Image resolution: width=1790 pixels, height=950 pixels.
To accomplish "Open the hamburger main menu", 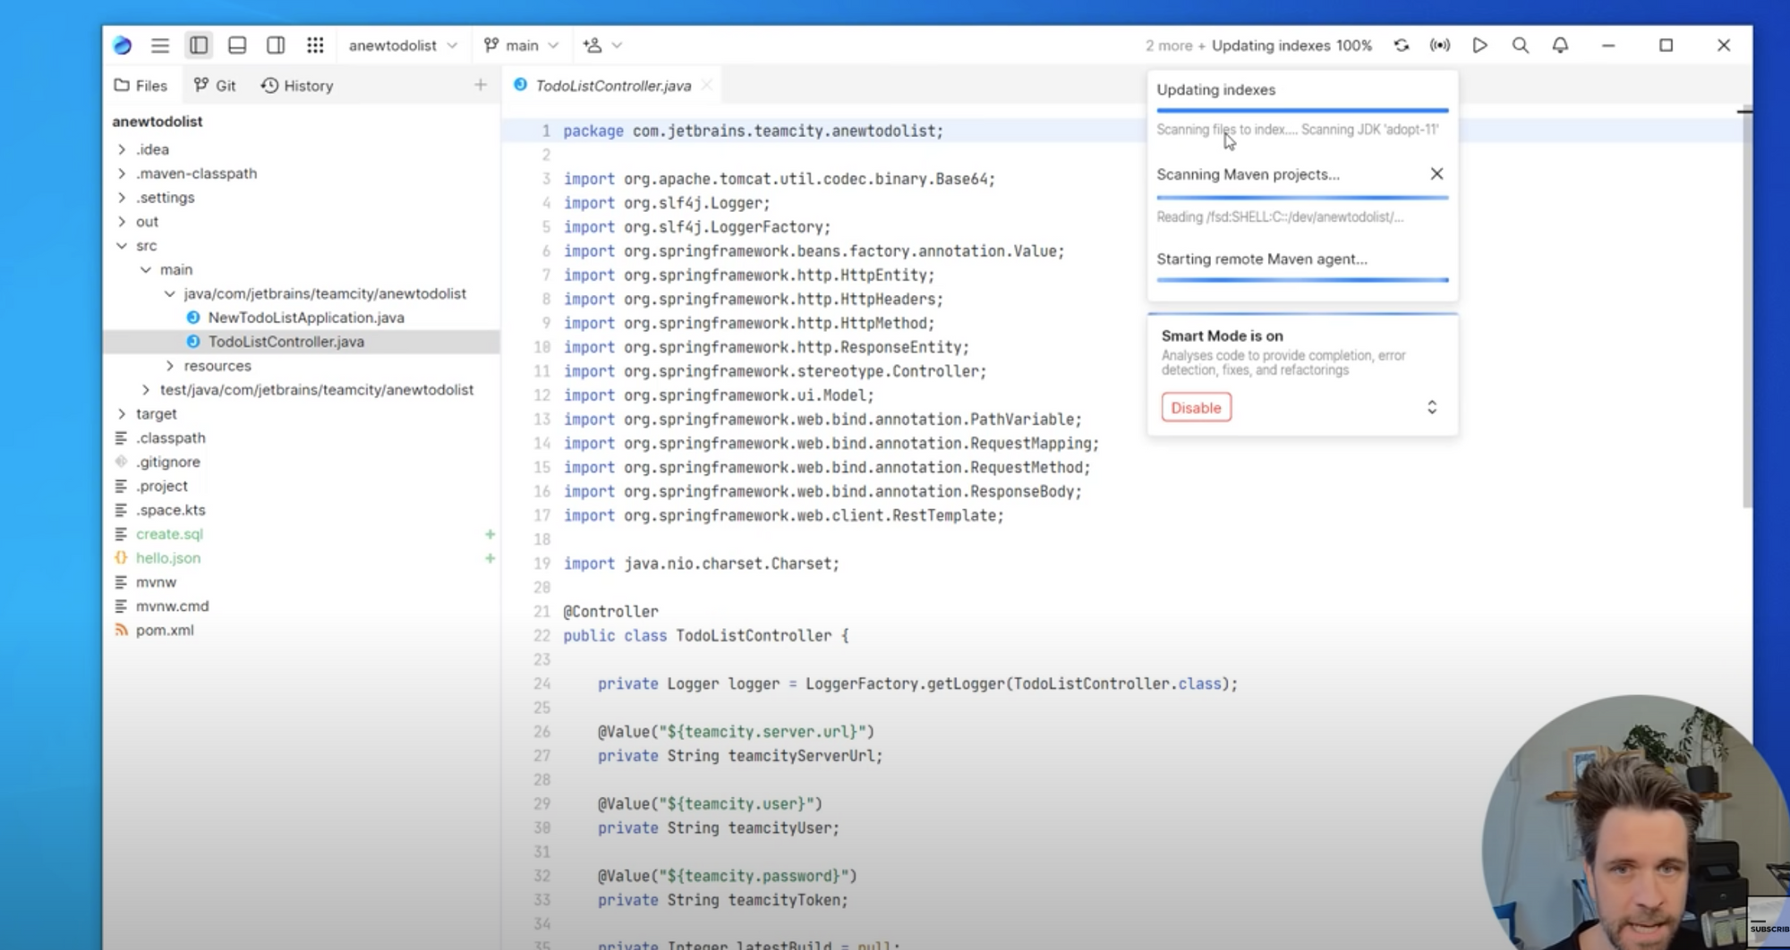I will tap(160, 45).
